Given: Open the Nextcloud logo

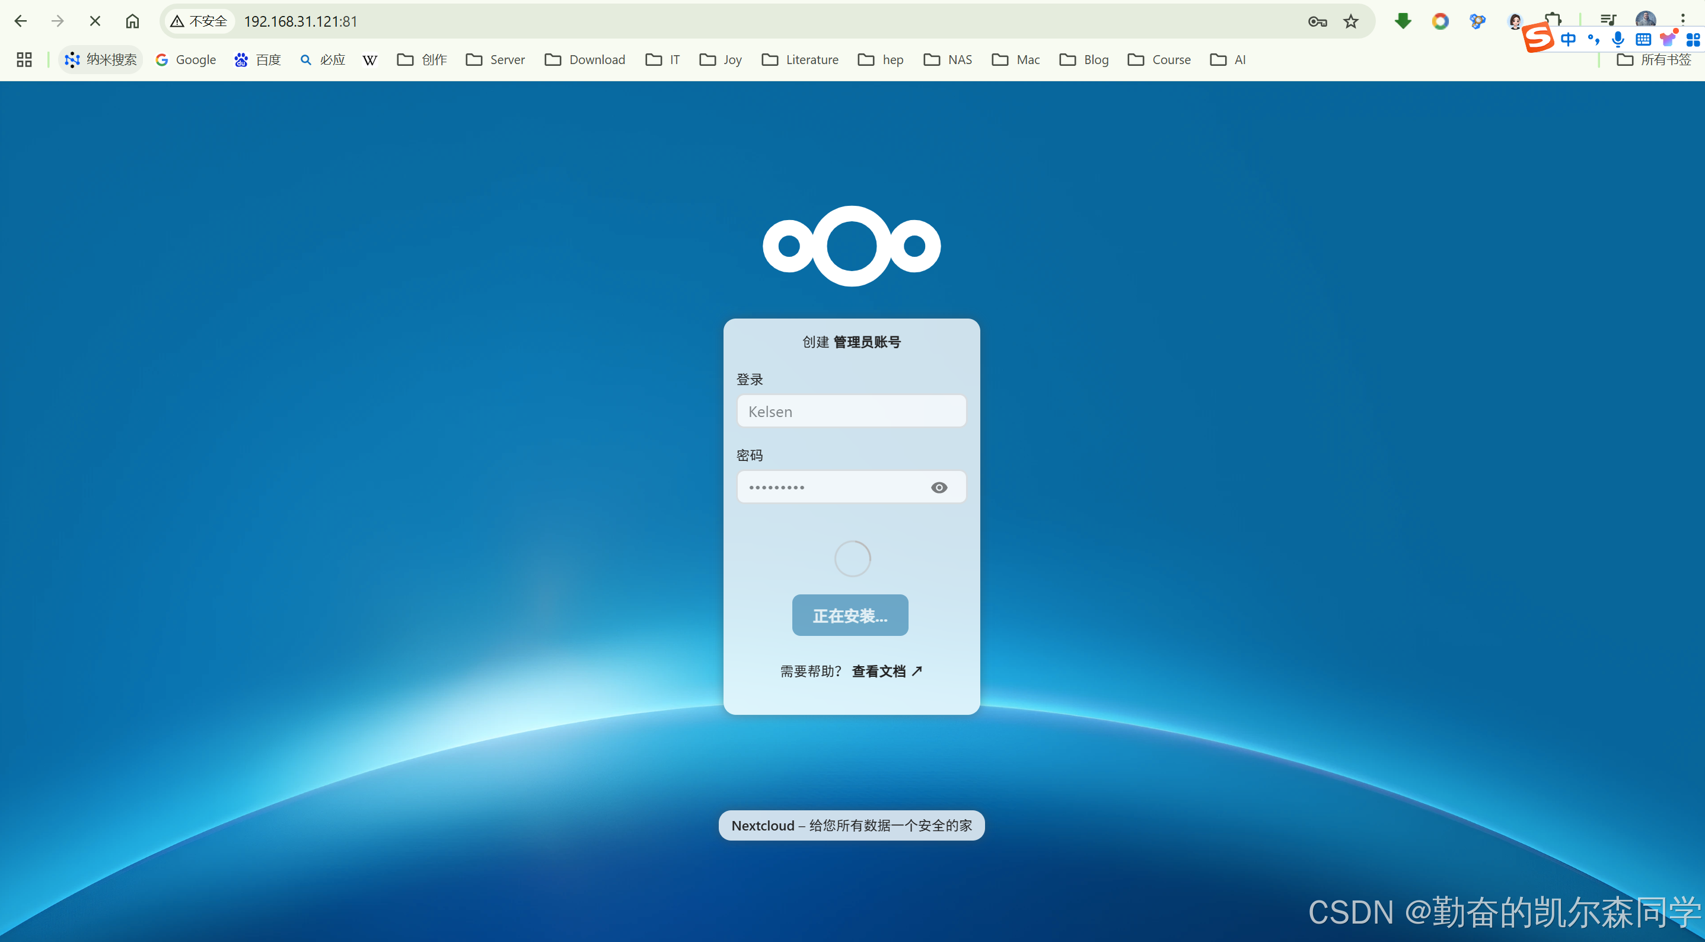Looking at the screenshot, I should coord(852,246).
